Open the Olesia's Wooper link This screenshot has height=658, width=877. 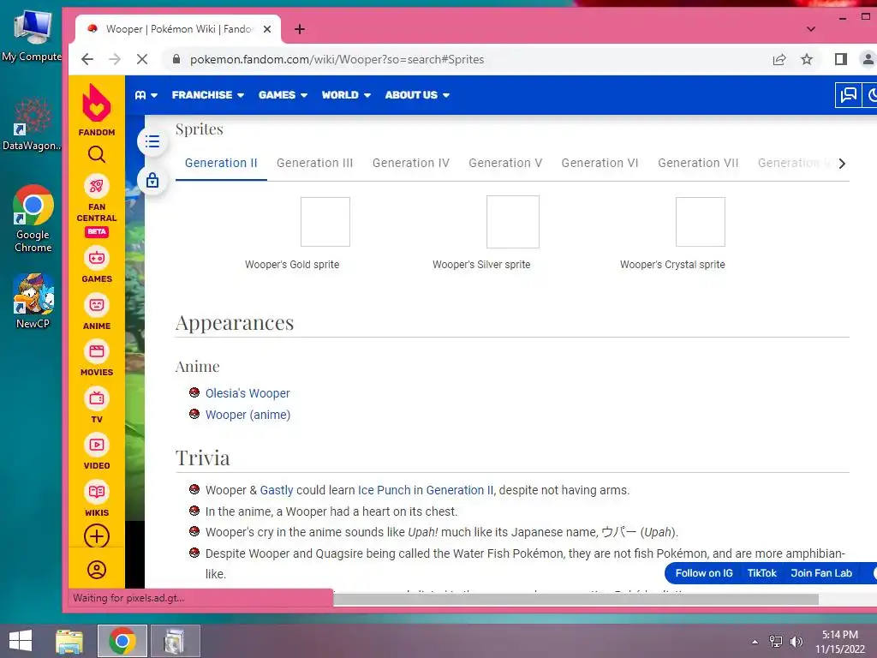pos(248,393)
